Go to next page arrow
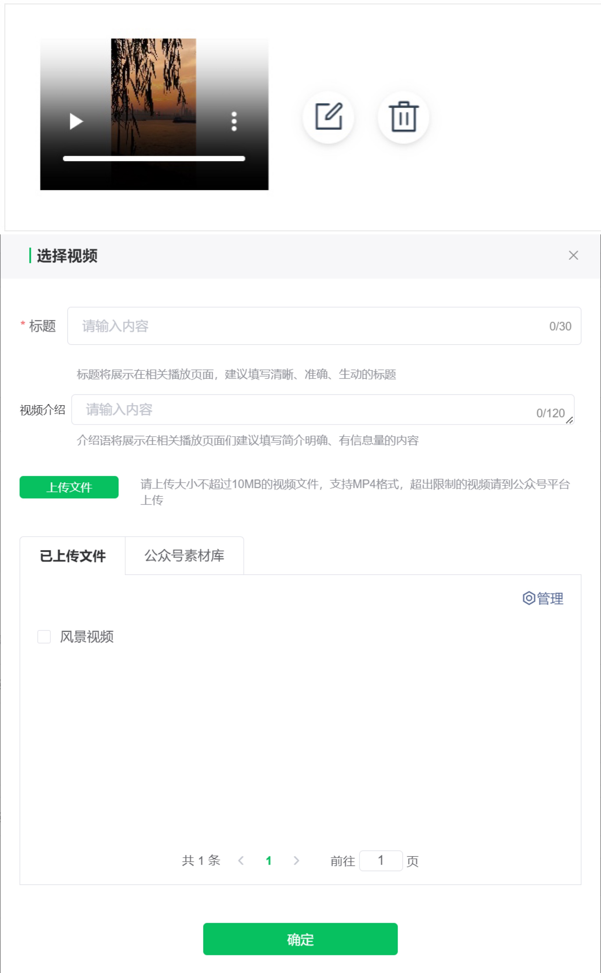This screenshot has width=601, height=973. [x=296, y=861]
